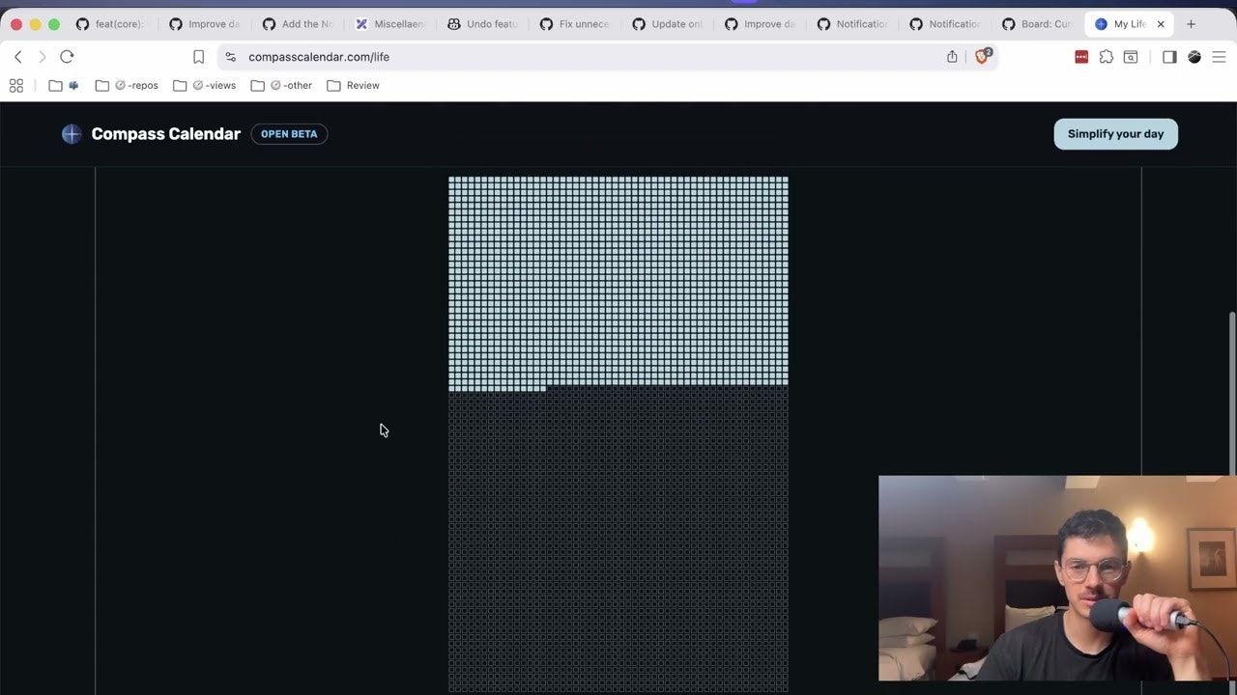
Task: Click the Compass Calendar title text
Action: (x=166, y=134)
